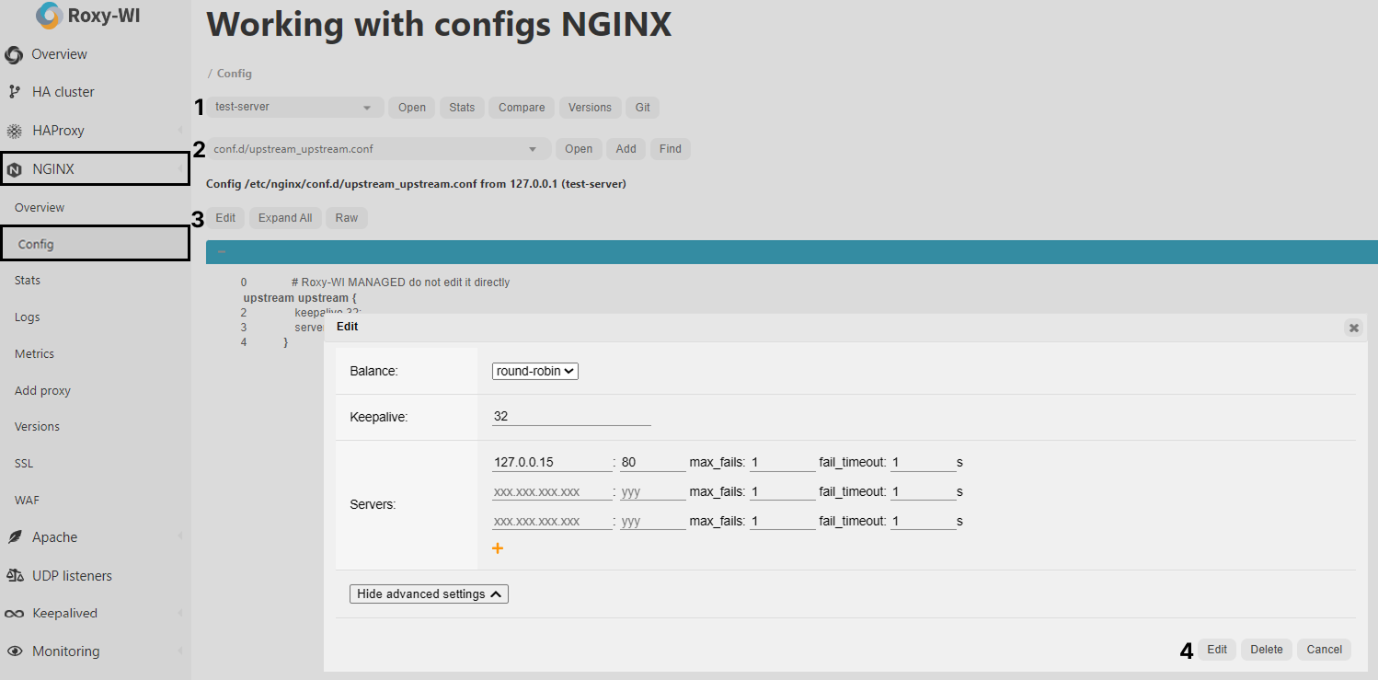Click the Overview sidebar icon

(14, 55)
